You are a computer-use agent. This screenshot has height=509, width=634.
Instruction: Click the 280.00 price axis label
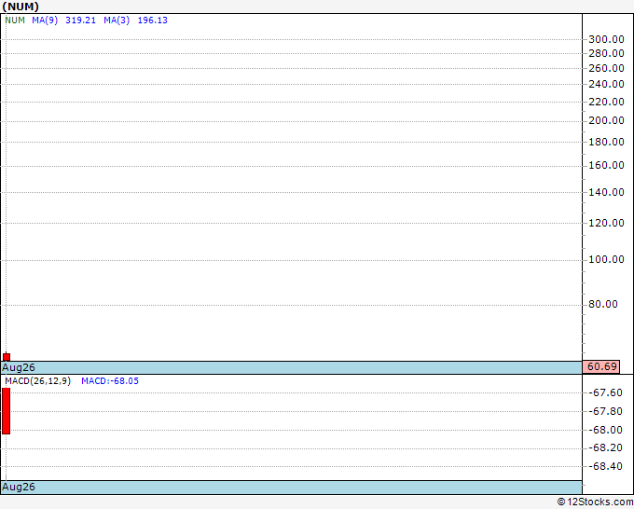tap(606, 53)
